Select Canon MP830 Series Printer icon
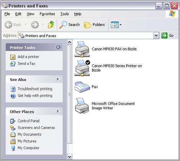The height and width of the screenshot is (161, 180). click(82, 68)
